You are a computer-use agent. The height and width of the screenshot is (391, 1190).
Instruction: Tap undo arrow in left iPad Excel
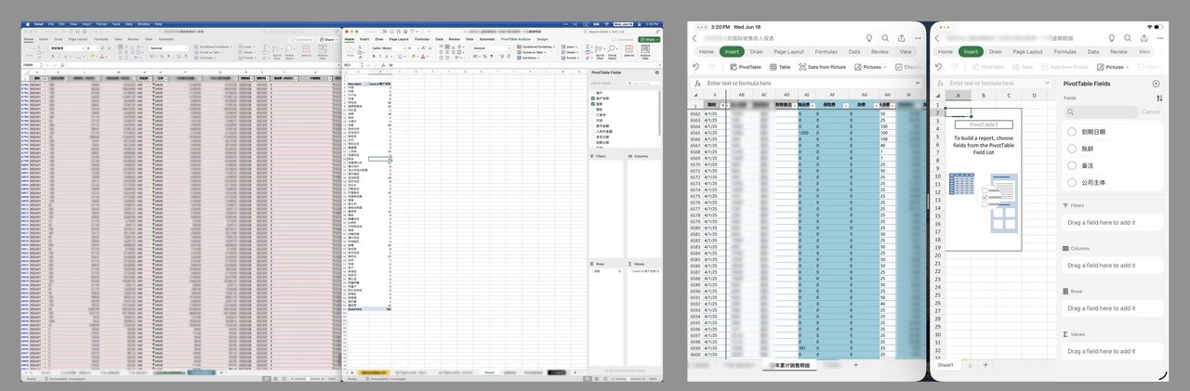pyautogui.click(x=696, y=67)
